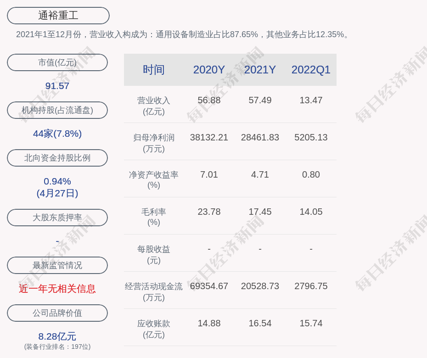Click the 时间 table header
The width and height of the screenshot is (427, 358).
154,70
